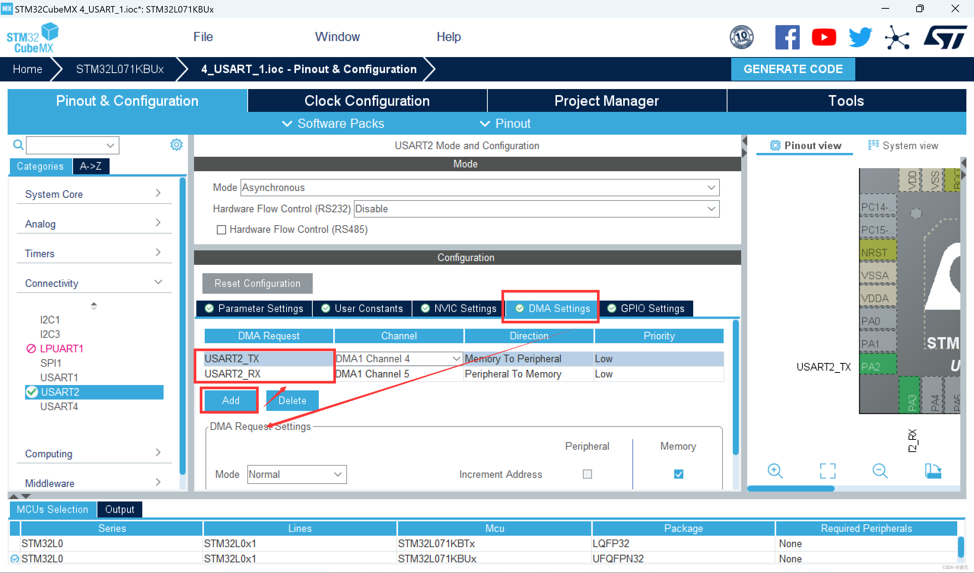Screen dimensions: 974x573
Task: Expand the Timers category
Action: point(94,253)
